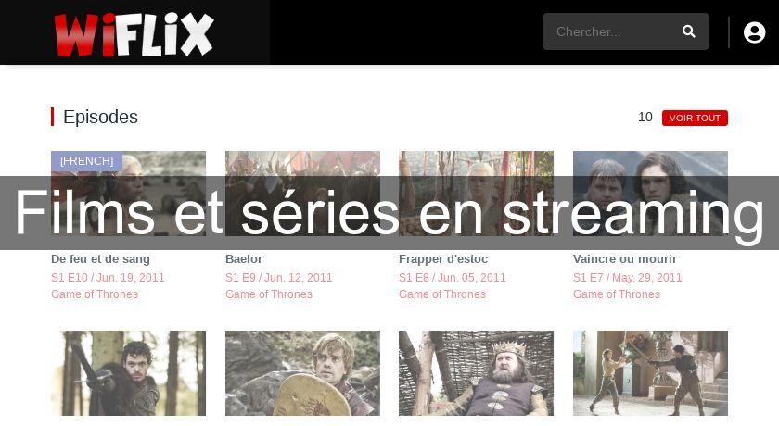Open the Frapper d'estoc episode title
Viewport: 779px width, 426px height.
pyautogui.click(x=443, y=259)
